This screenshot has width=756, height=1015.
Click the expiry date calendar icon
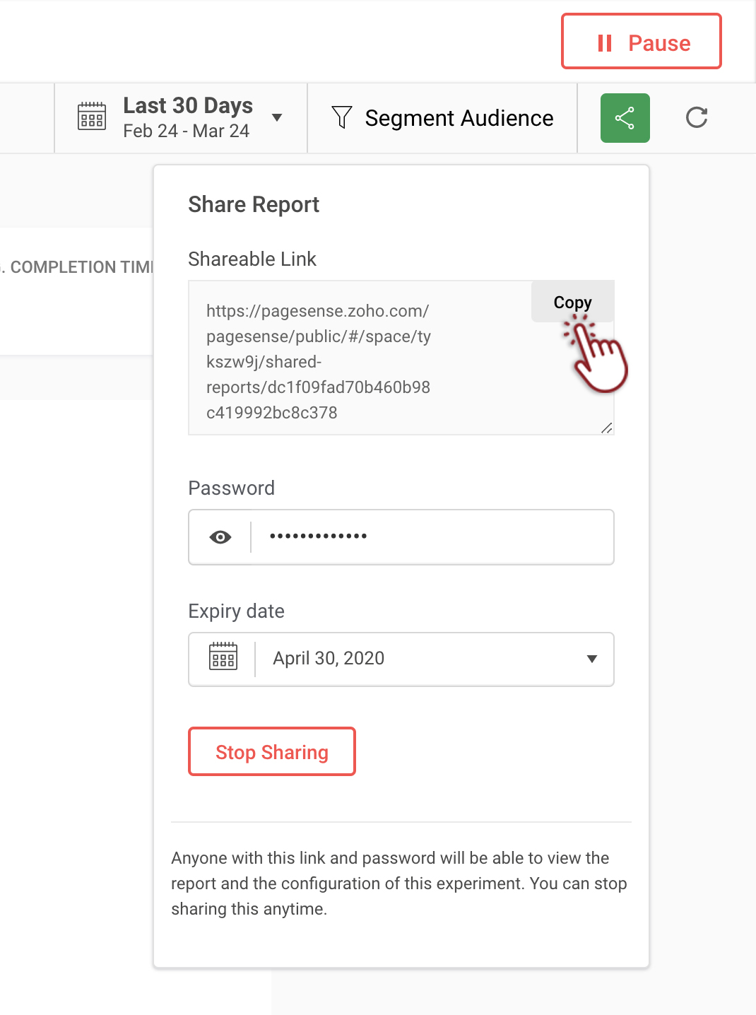tap(223, 657)
